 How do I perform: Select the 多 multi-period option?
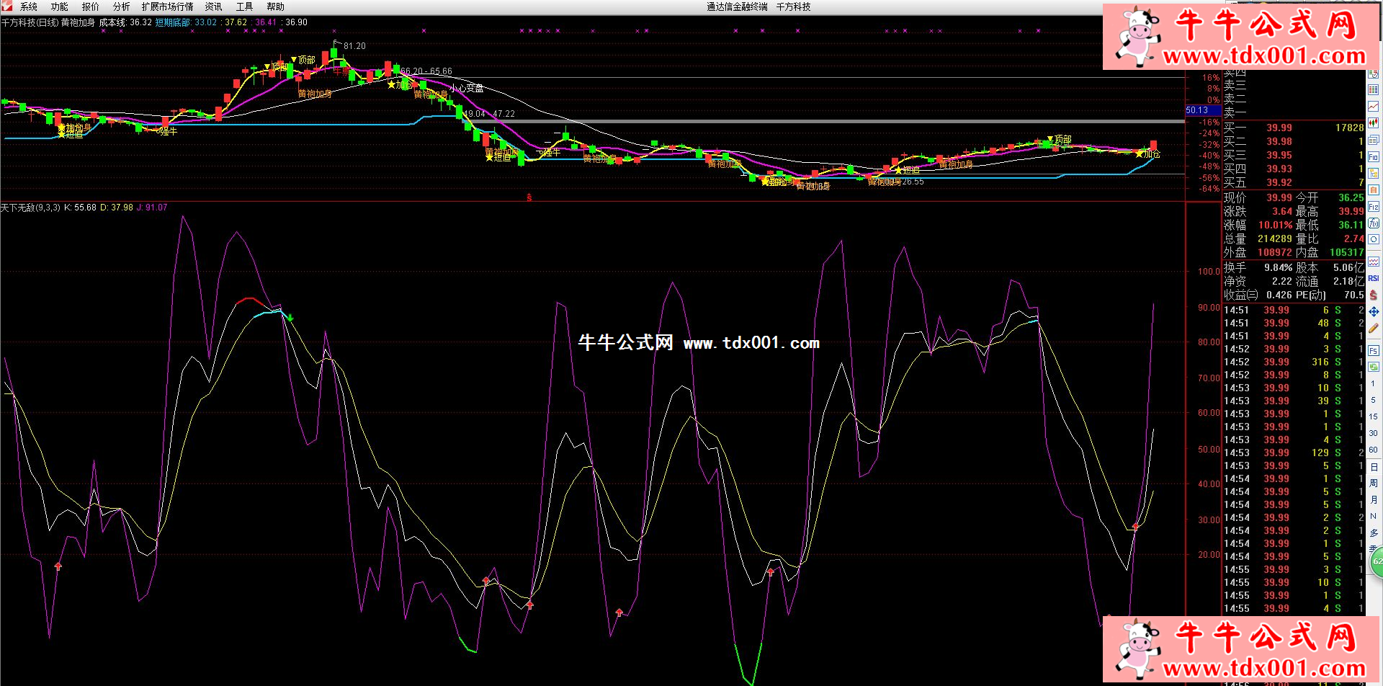click(1374, 533)
